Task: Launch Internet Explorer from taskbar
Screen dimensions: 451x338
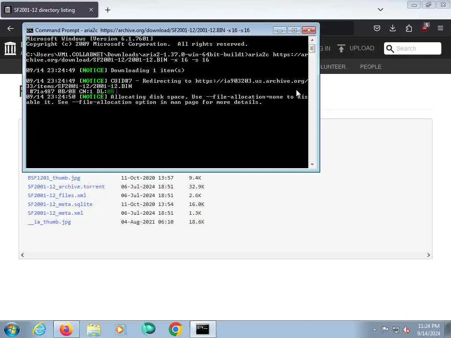Action: click(39, 329)
